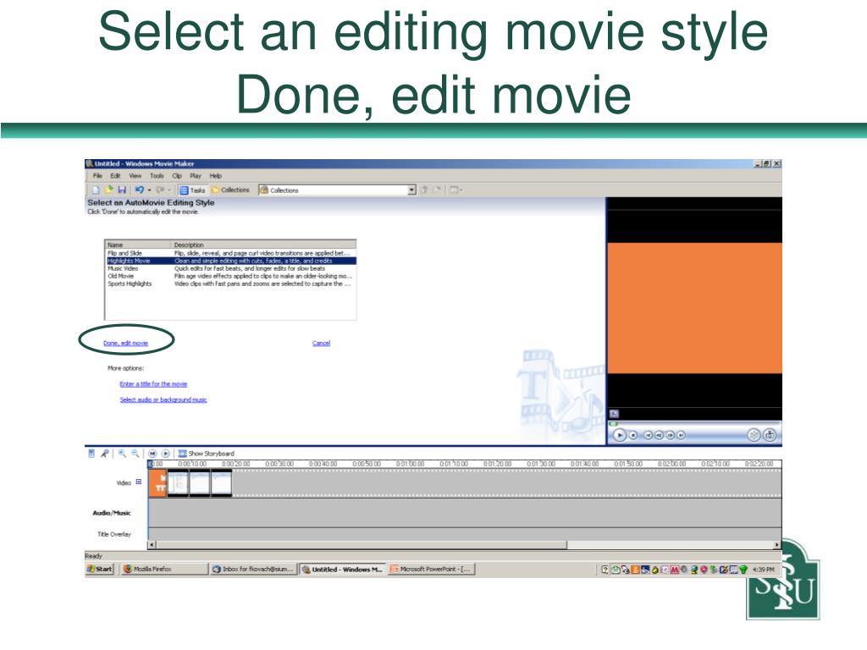Click the Narrate Timeline microphone icon

104,454
